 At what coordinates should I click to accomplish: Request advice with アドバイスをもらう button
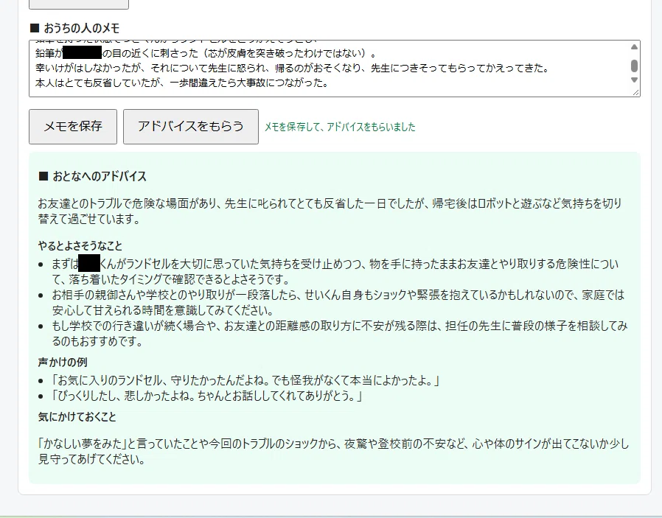tap(191, 127)
